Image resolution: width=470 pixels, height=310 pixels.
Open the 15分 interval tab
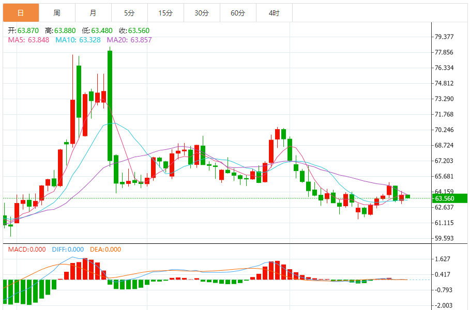pos(166,13)
